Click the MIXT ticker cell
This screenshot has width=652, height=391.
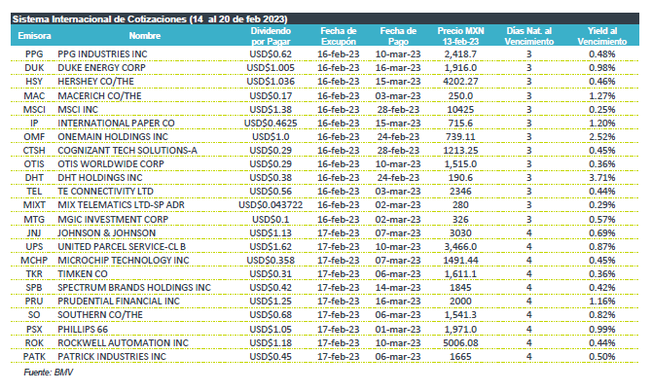click(x=34, y=205)
